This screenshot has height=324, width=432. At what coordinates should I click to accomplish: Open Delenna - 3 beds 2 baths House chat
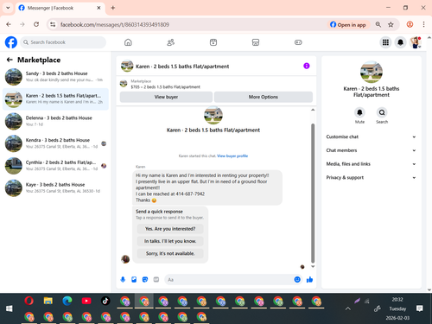55,121
